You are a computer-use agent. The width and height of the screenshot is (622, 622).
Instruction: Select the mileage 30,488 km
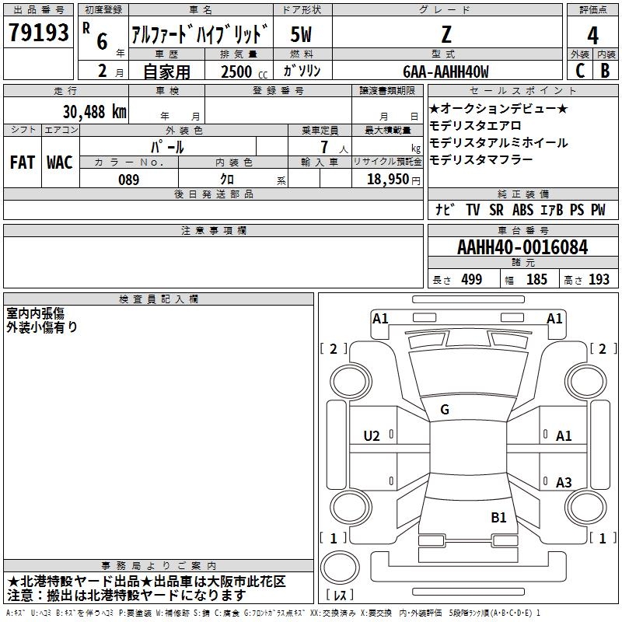[x=94, y=112]
